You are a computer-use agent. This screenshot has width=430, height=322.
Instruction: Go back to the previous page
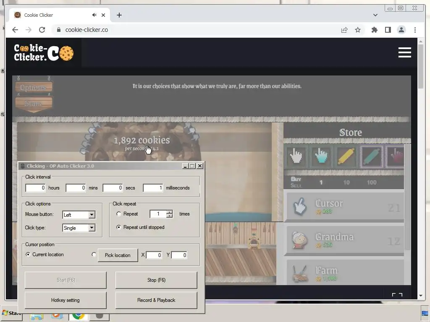click(15, 30)
